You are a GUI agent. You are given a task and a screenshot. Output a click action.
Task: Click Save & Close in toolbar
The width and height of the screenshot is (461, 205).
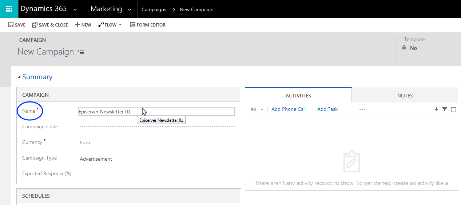point(50,25)
